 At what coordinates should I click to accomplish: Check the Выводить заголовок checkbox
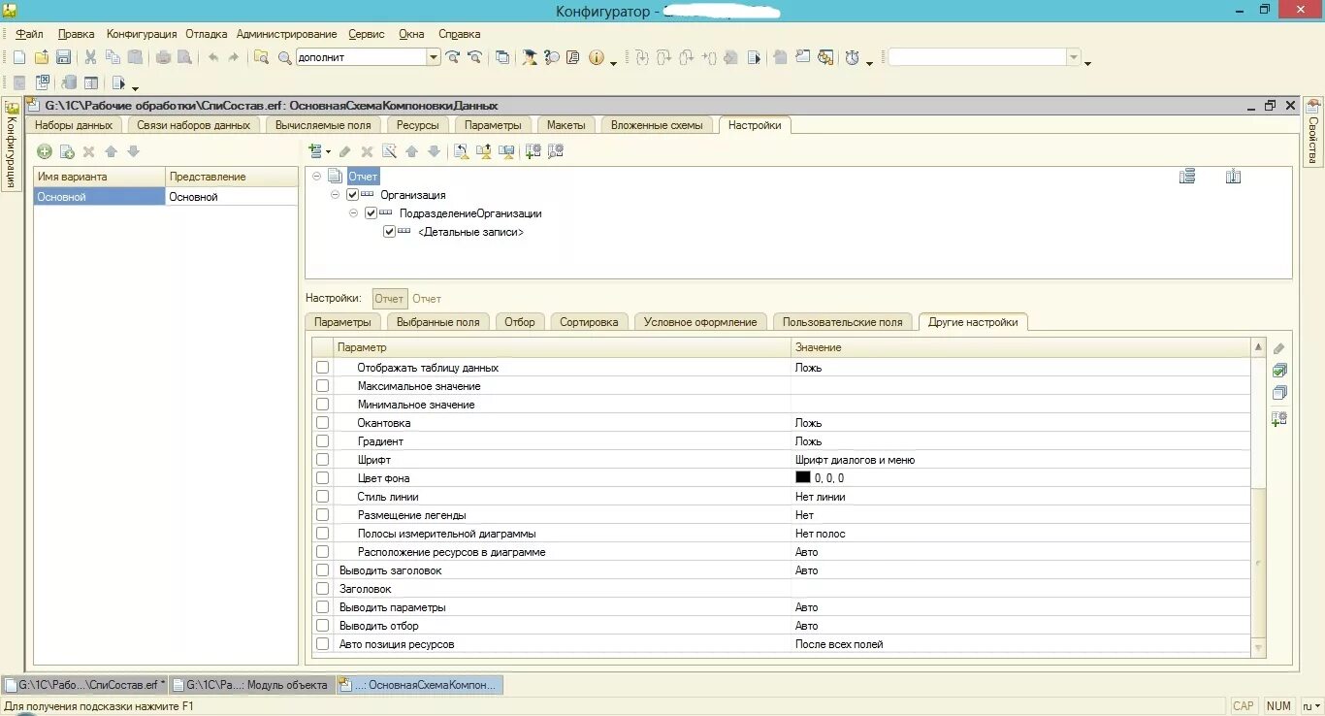(323, 570)
